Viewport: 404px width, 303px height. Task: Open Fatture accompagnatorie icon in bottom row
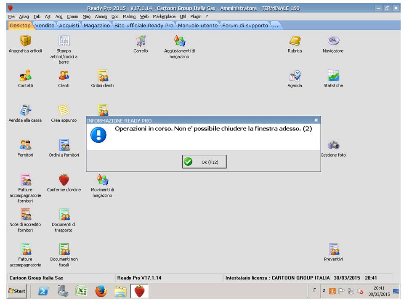(25, 250)
